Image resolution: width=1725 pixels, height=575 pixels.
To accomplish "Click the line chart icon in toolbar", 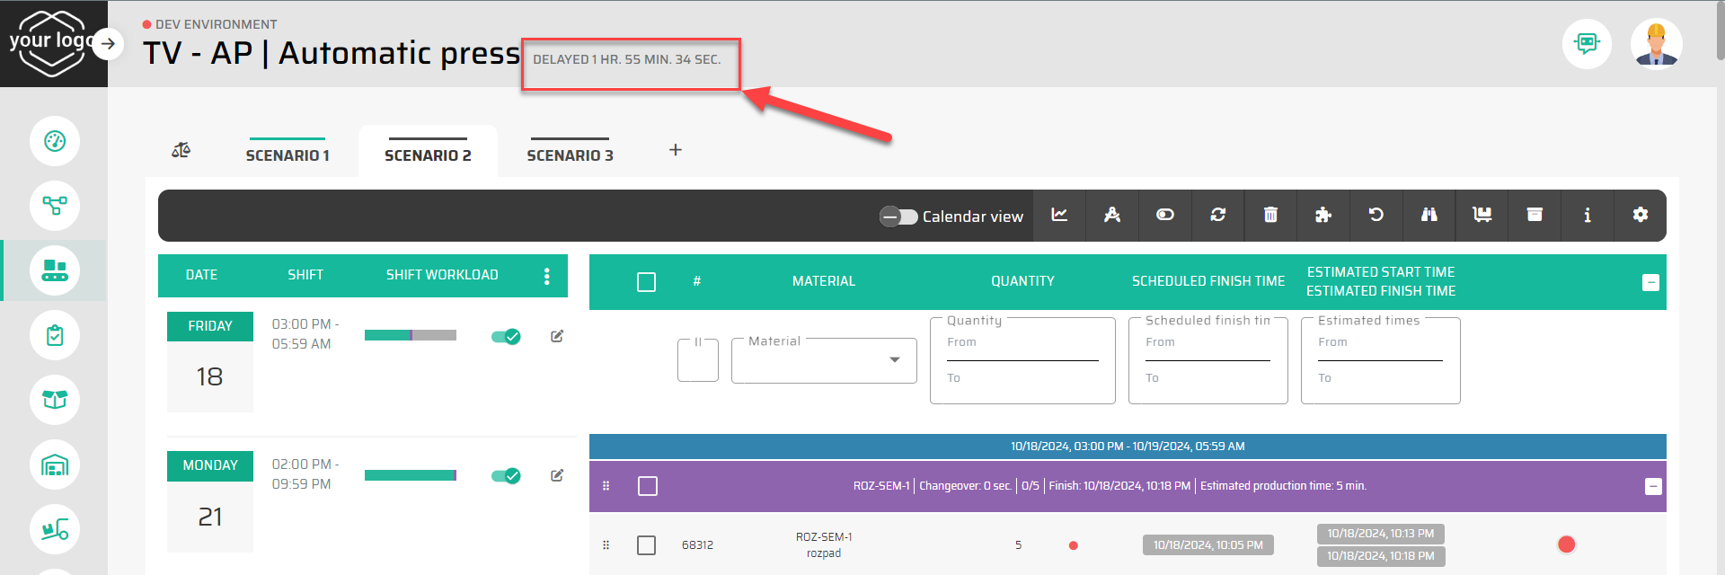I will pos(1059,215).
